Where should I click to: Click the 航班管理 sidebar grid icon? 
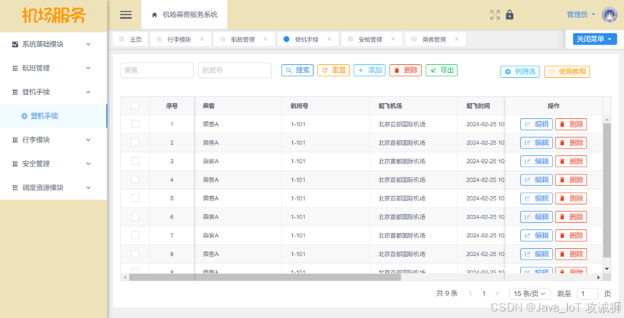tap(15, 68)
